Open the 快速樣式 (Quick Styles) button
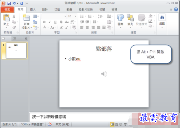This screenshot has width=180, height=128. click(141, 21)
